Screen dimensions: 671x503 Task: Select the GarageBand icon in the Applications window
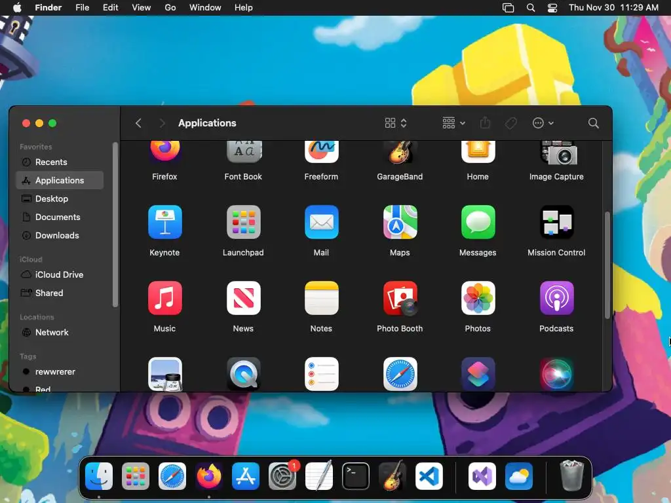coord(400,151)
